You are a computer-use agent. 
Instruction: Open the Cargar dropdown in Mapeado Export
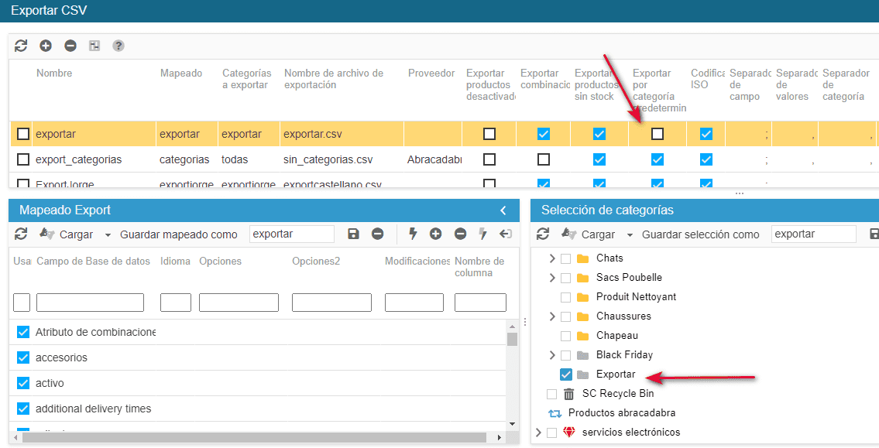tap(108, 235)
